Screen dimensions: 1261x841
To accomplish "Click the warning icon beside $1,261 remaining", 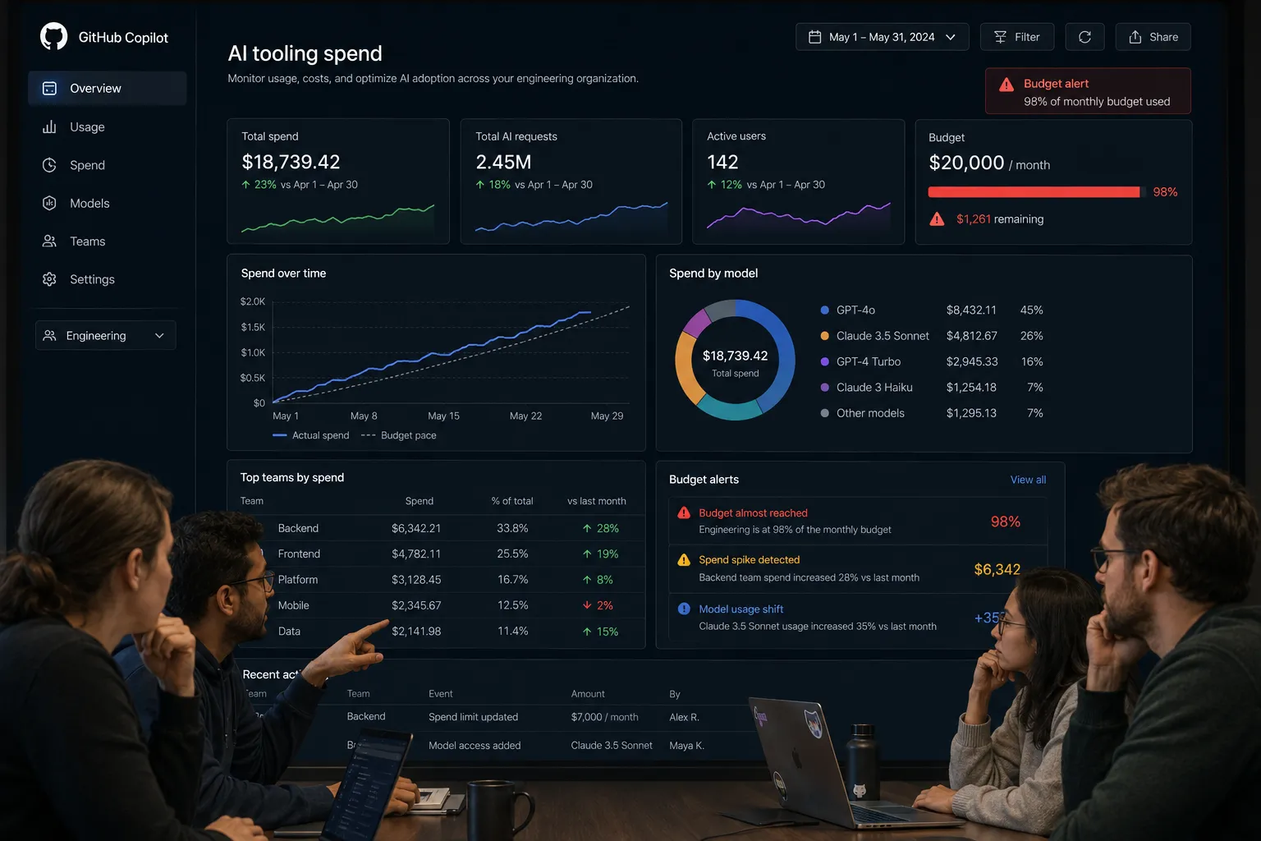I will [x=937, y=218].
